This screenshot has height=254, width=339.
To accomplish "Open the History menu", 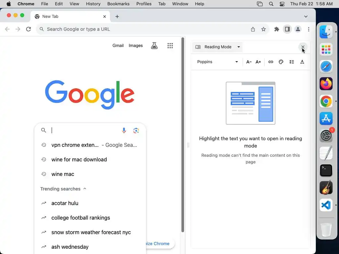I will click(93, 4).
